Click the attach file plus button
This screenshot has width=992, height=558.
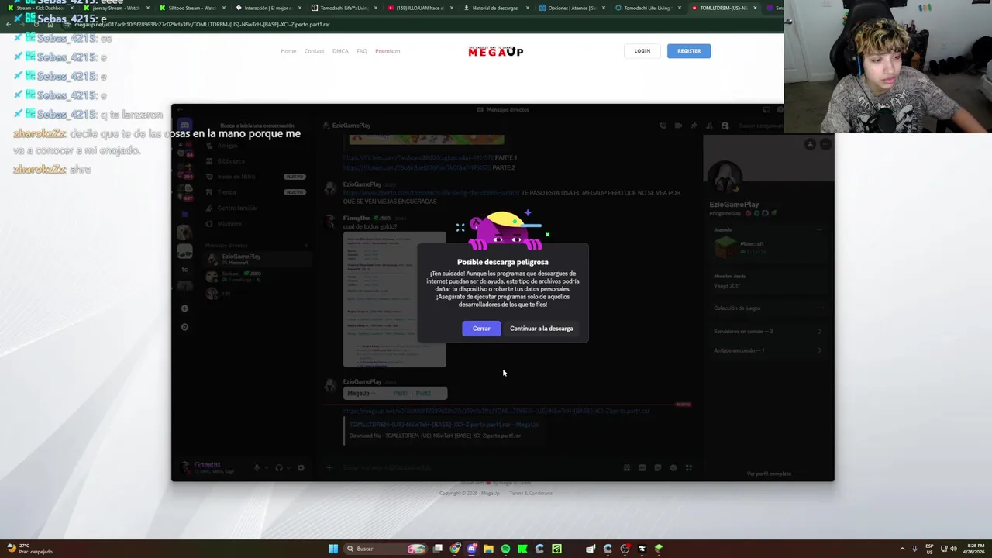pos(329,467)
